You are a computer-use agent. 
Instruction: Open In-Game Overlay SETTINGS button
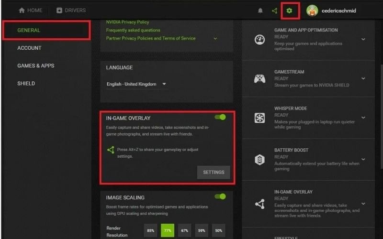click(x=214, y=173)
